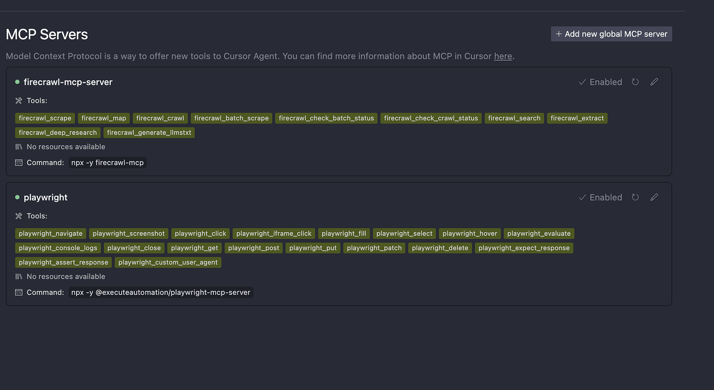Click the Tools wrench icon under firecrawl-mcp-server
The image size is (714, 390).
tap(18, 100)
